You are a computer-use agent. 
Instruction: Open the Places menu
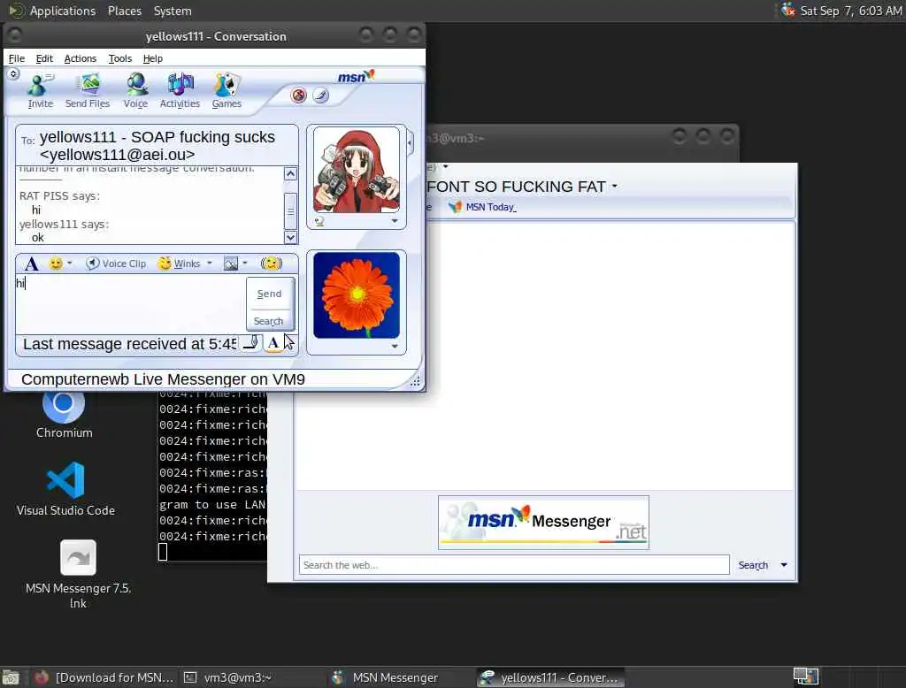(x=124, y=11)
